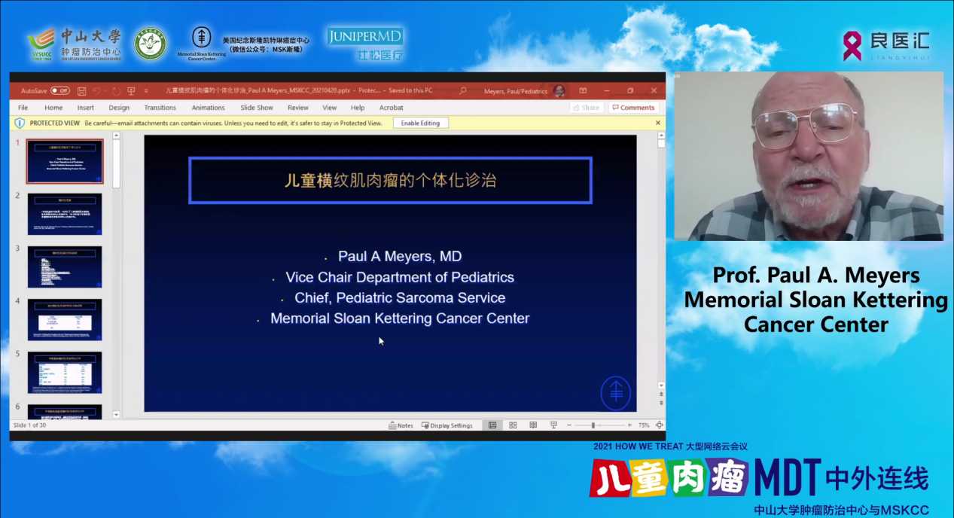Click the 75% zoom level

(x=645, y=425)
